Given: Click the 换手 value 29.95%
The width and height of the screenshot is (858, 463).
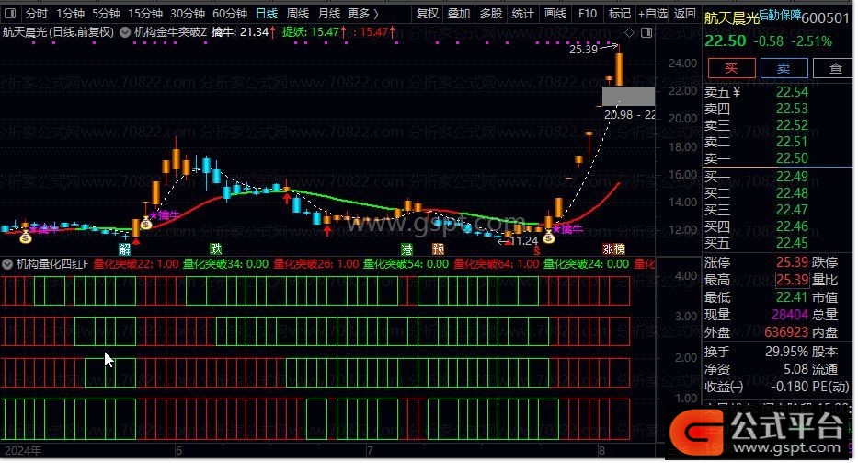Looking at the screenshot, I should (x=786, y=352).
